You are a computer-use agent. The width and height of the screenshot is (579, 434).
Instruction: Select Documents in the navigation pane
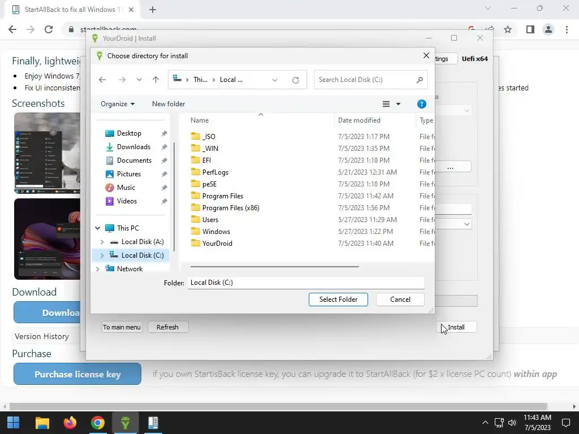tap(134, 160)
